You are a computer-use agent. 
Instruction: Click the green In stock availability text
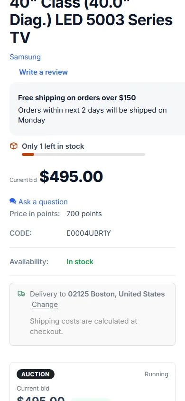80,262
